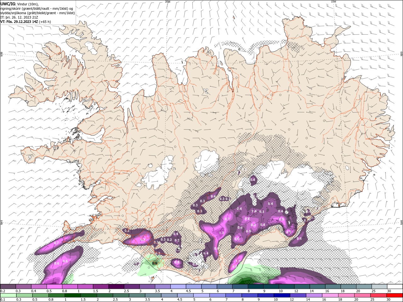Click the valid time 'VT: Fös. 29.12.2023 14Z (+65 h)'
The height and width of the screenshot is (302, 403).
tap(26, 22)
